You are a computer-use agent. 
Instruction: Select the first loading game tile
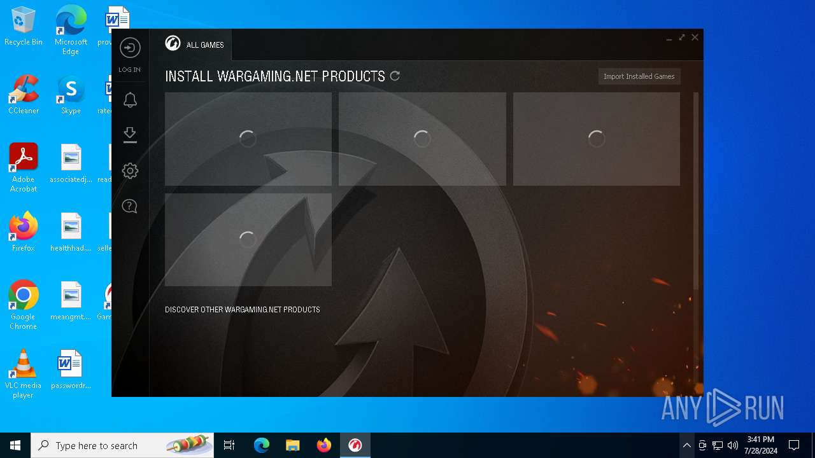(x=248, y=139)
